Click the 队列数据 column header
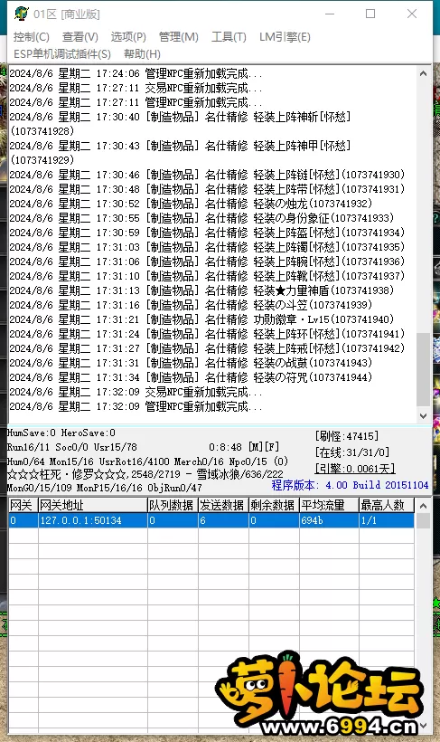 [x=173, y=505]
